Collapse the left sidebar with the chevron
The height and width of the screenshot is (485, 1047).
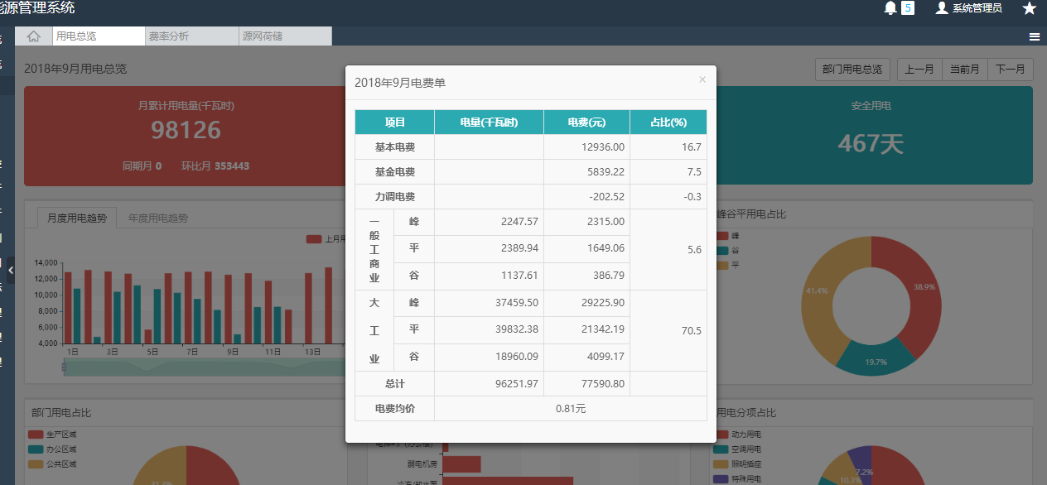click(x=10, y=270)
